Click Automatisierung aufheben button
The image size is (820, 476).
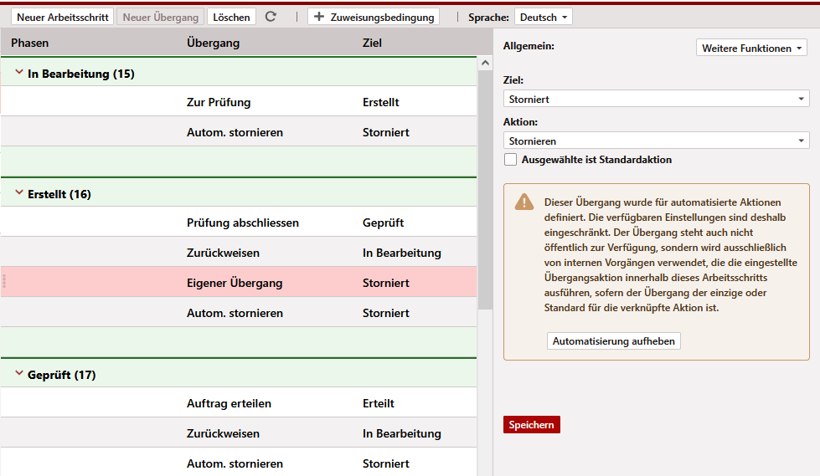point(614,341)
